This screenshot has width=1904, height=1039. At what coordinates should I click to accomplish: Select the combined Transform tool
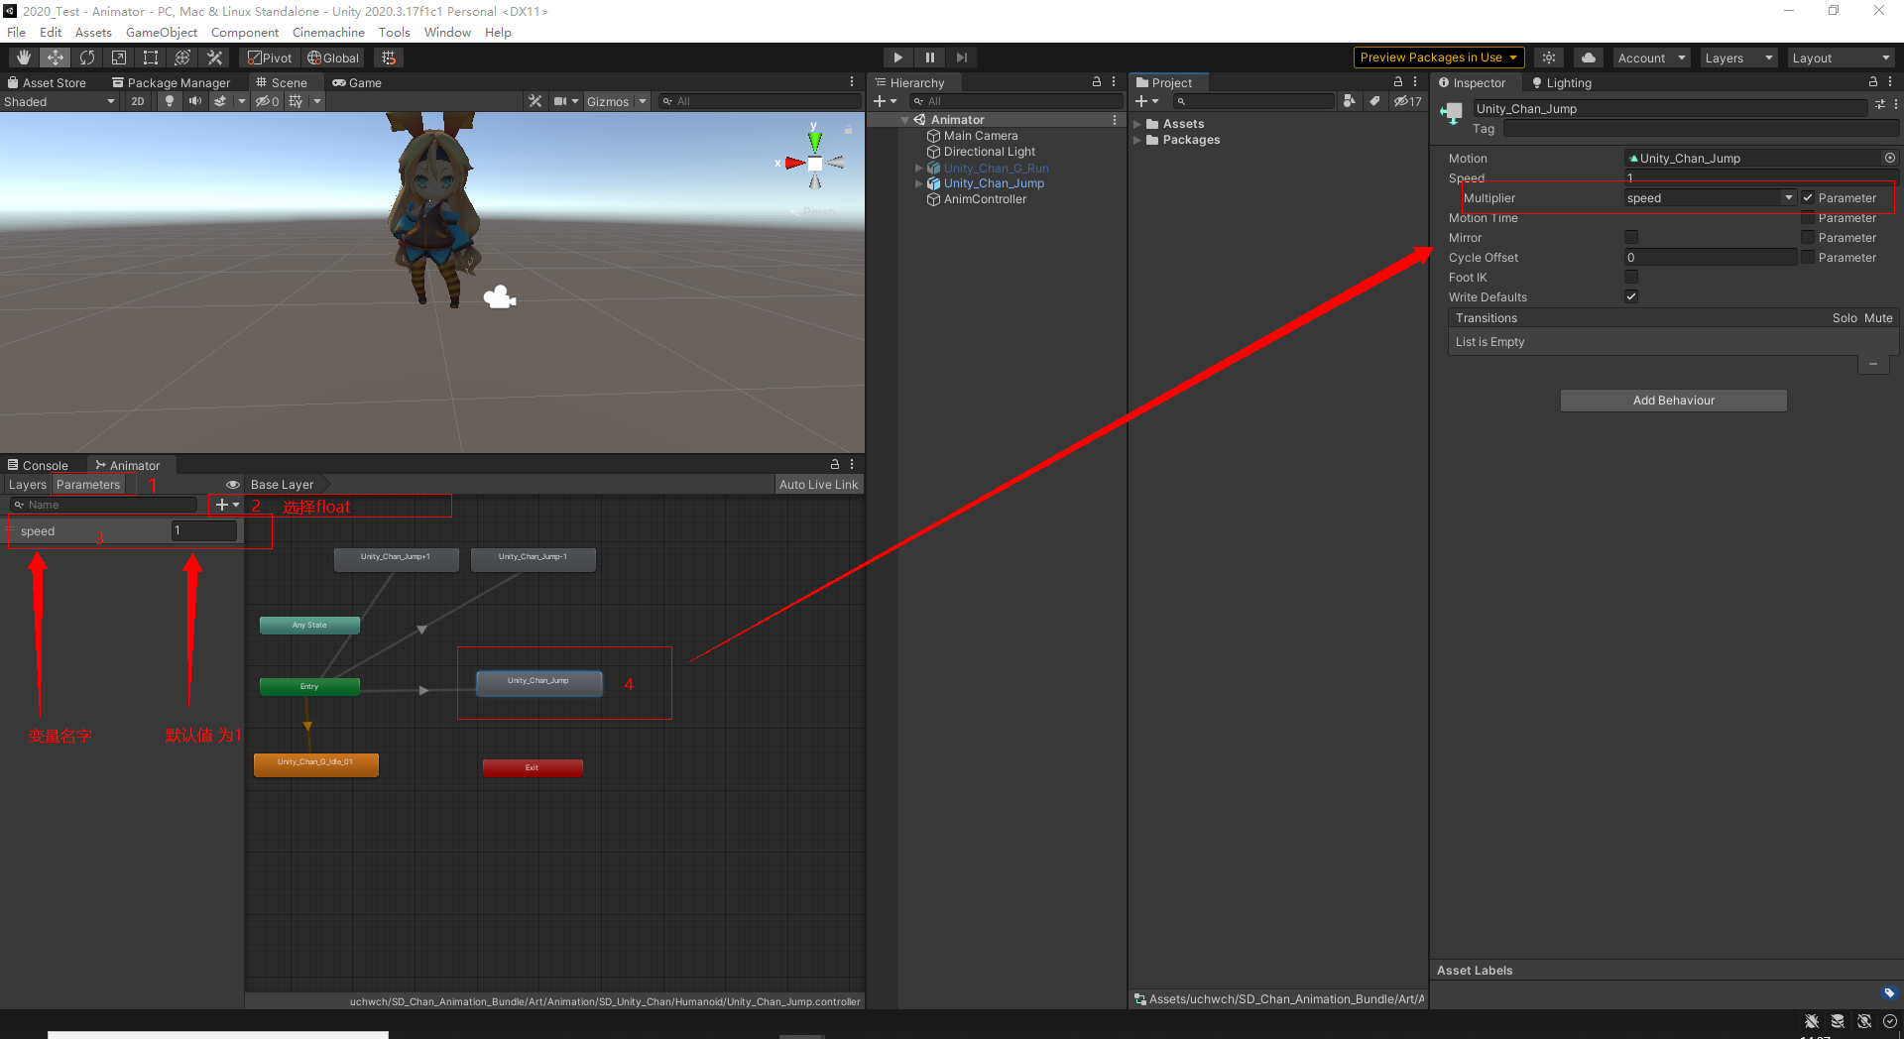point(182,58)
